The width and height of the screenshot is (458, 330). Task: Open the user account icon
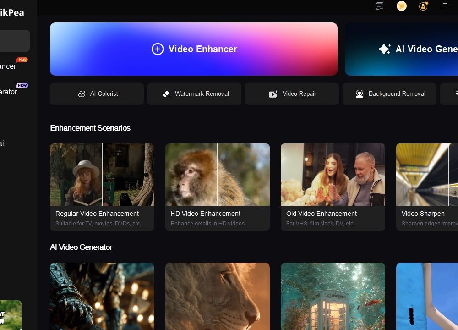[423, 6]
